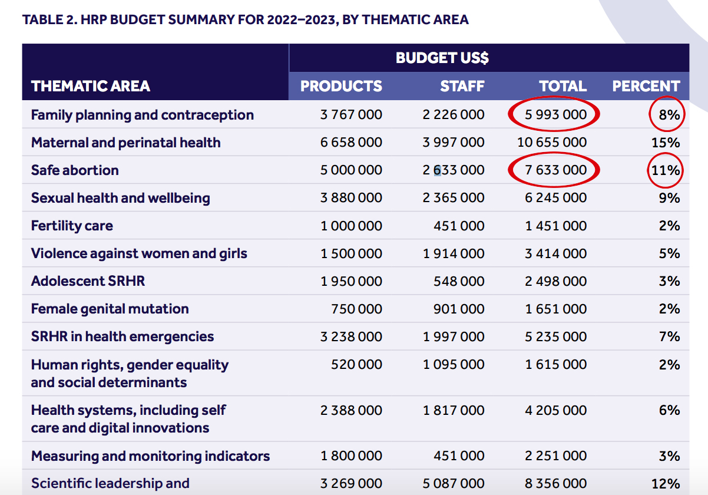The height and width of the screenshot is (495, 708).
Task: Click total value 1 651 000
Action: pos(556,309)
